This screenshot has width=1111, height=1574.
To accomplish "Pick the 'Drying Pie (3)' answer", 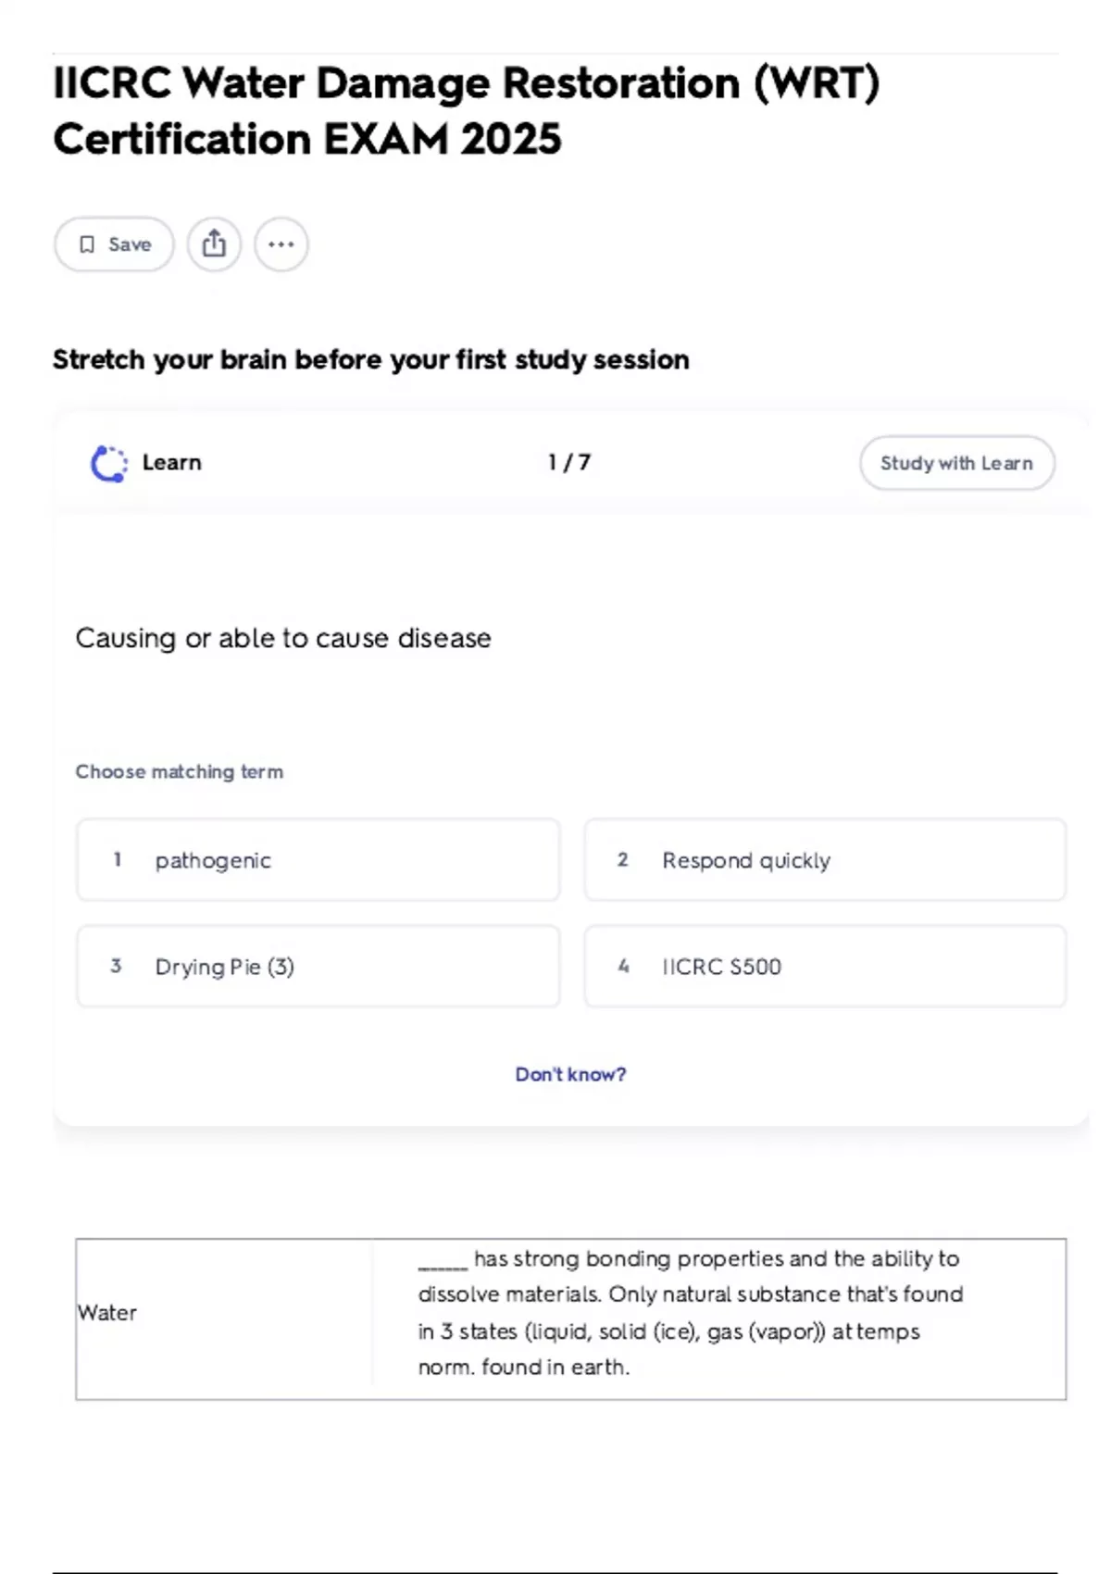I will point(318,967).
